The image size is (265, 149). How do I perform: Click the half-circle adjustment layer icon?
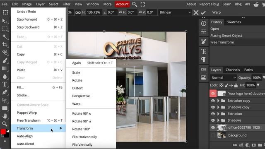click(x=247, y=145)
